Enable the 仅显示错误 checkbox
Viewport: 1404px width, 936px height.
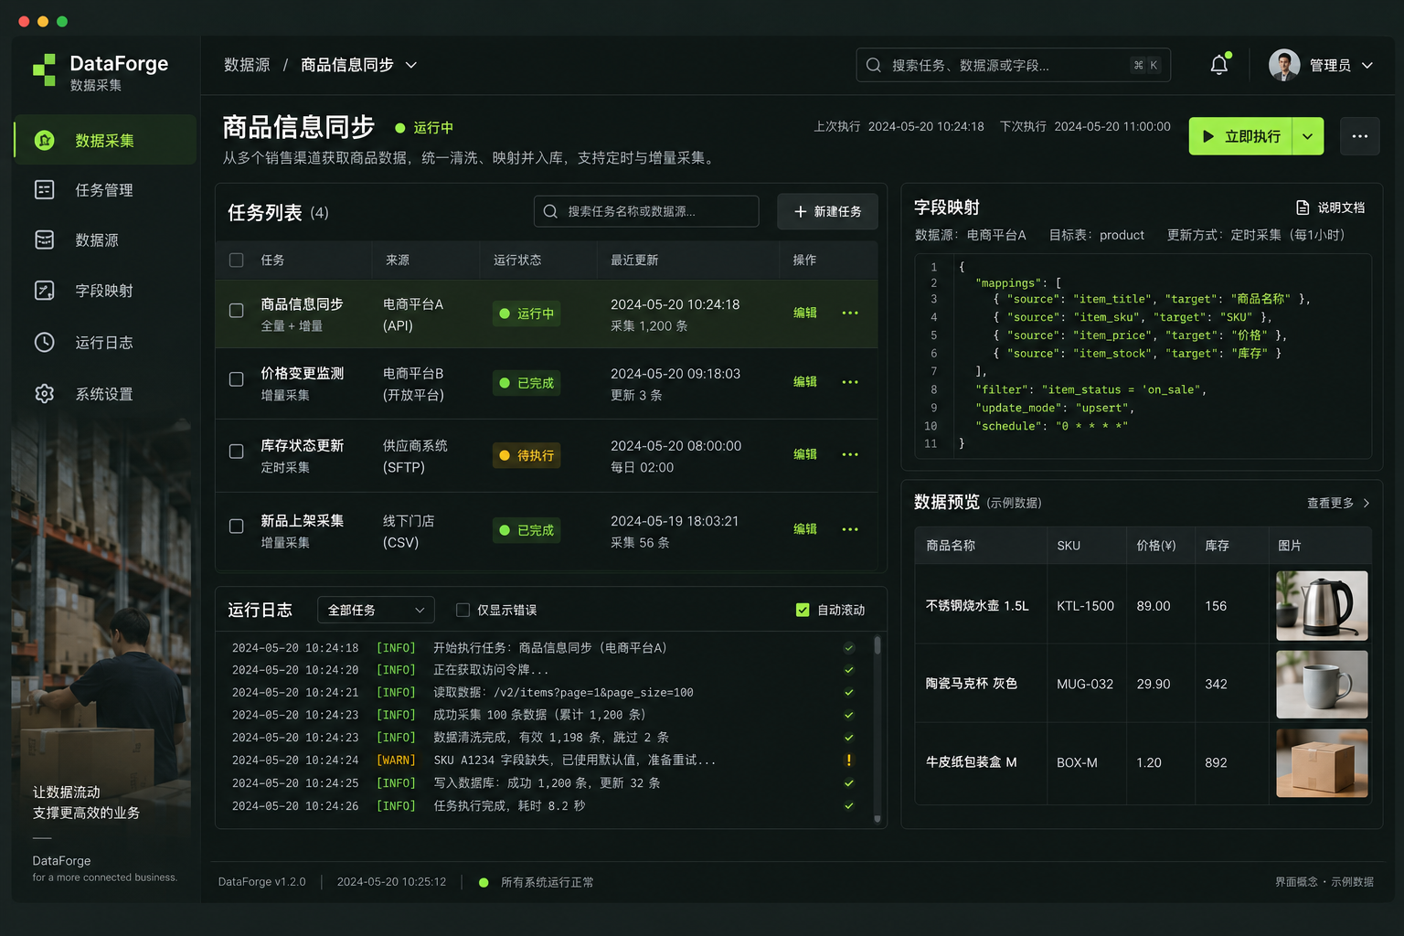(x=463, y=610)
